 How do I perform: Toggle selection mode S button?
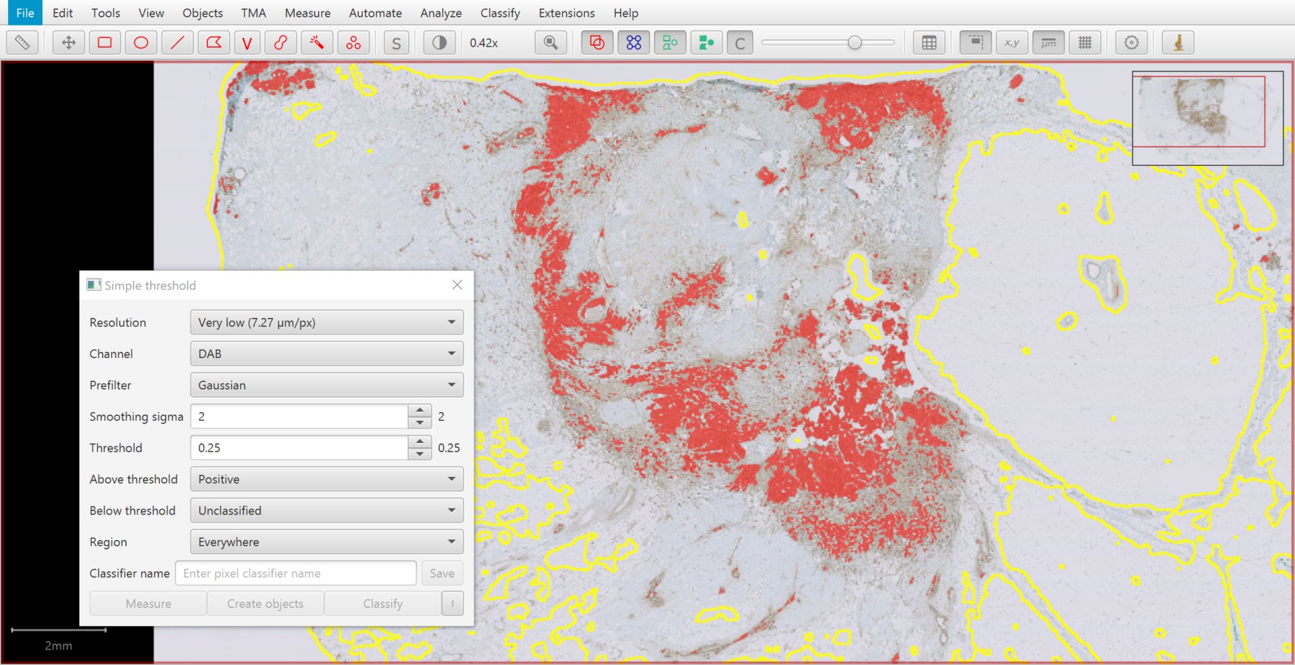(x=397, y=42)
